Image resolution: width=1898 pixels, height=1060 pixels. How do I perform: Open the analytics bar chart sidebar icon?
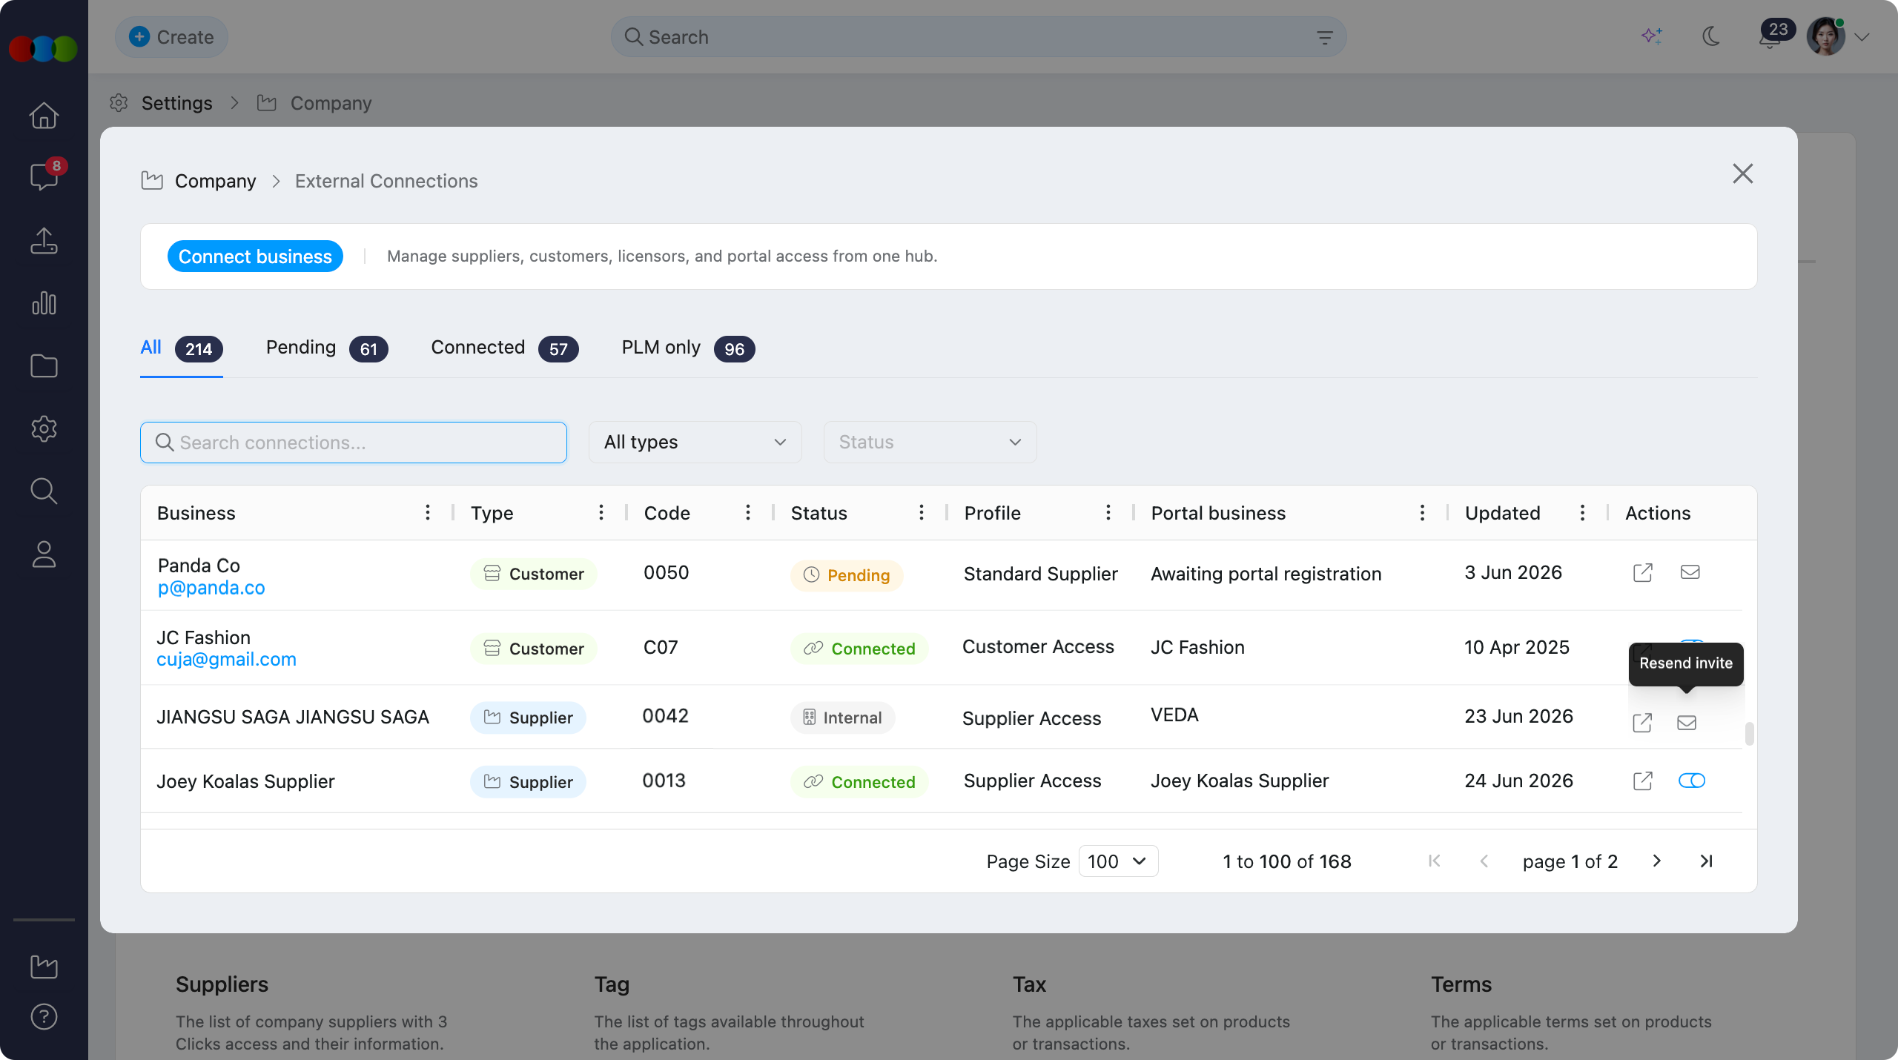click(44, 303)
